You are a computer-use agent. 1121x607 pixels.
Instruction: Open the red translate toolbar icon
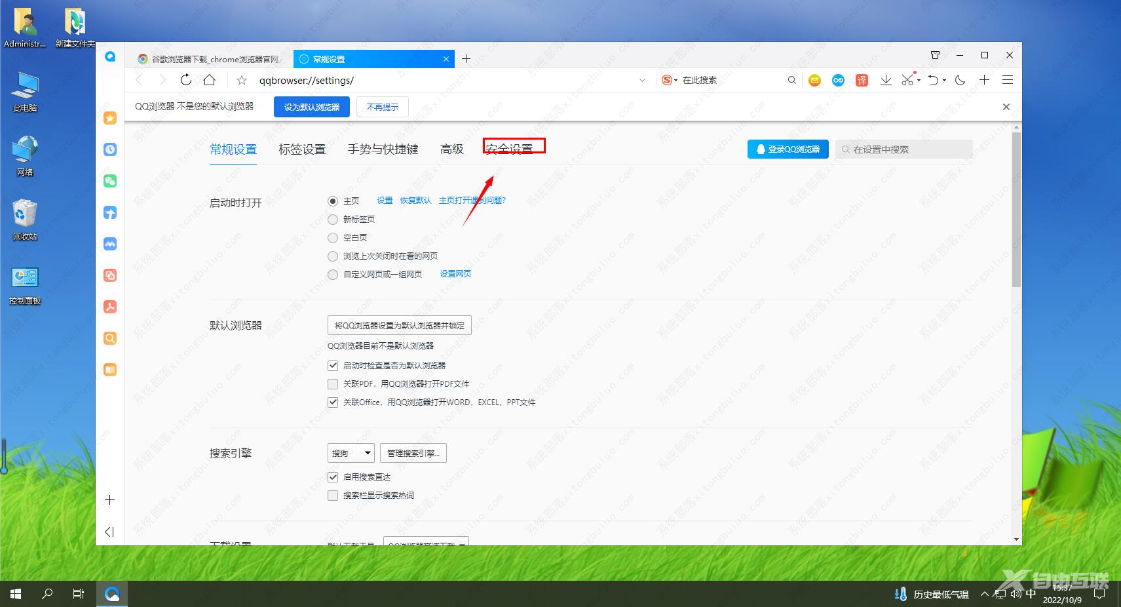(862, 80)
